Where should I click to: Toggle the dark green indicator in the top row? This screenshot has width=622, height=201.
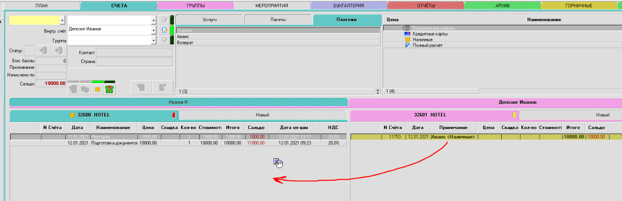pyautogui.click(x=172, y=20)
